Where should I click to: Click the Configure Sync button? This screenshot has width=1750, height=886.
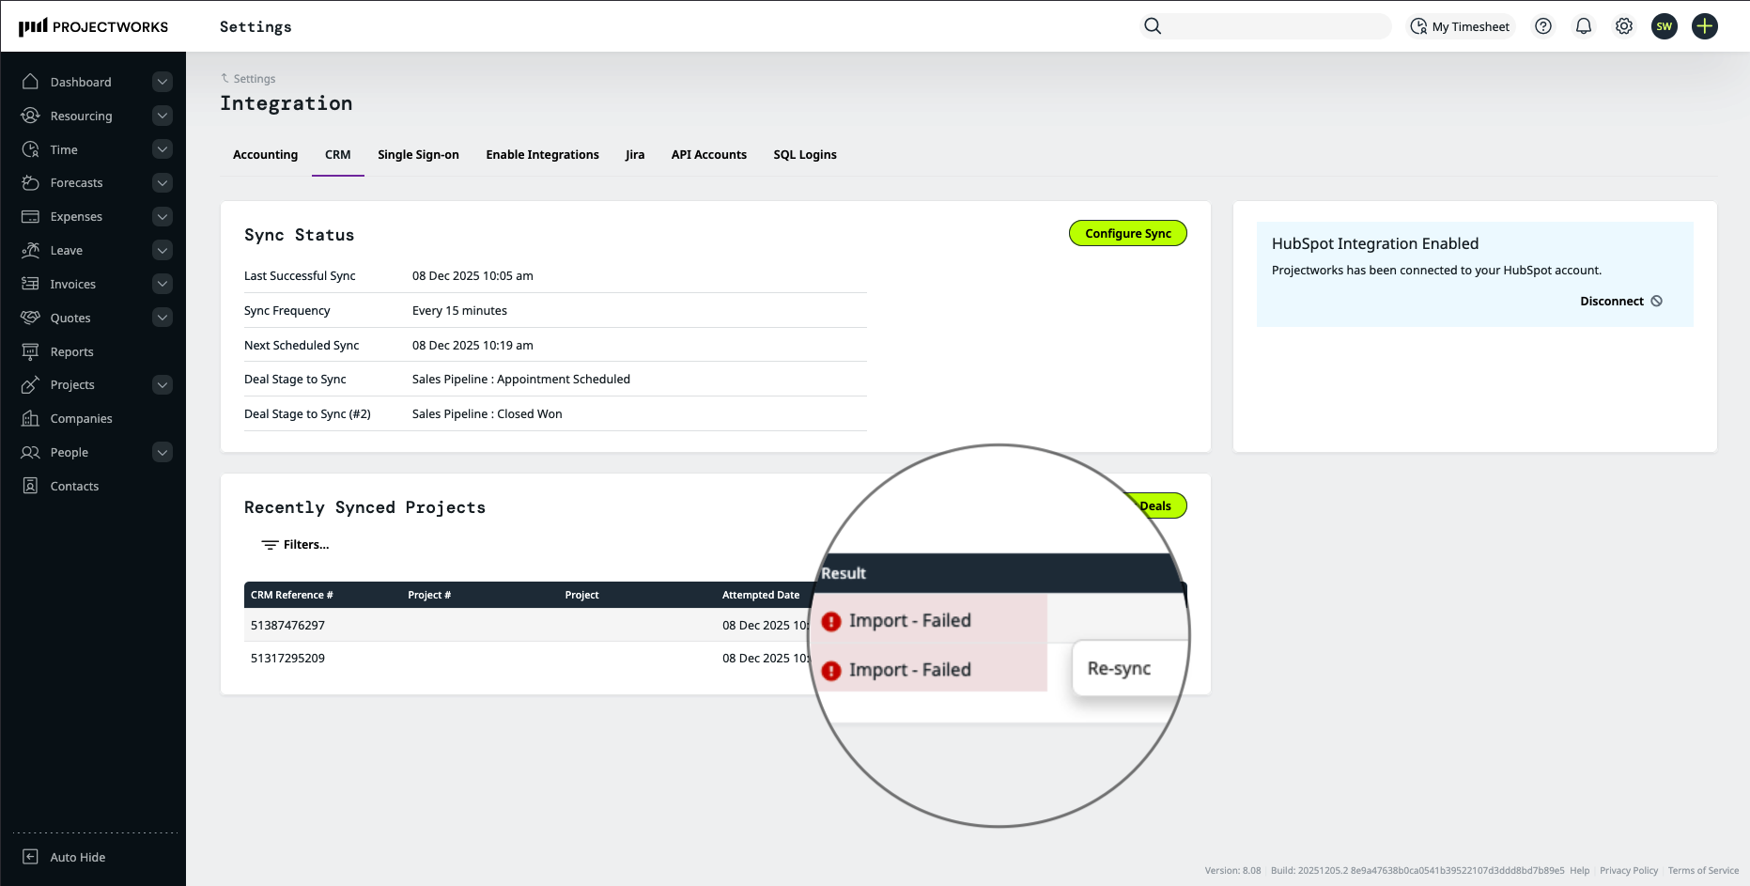[x=1127, y=233]
